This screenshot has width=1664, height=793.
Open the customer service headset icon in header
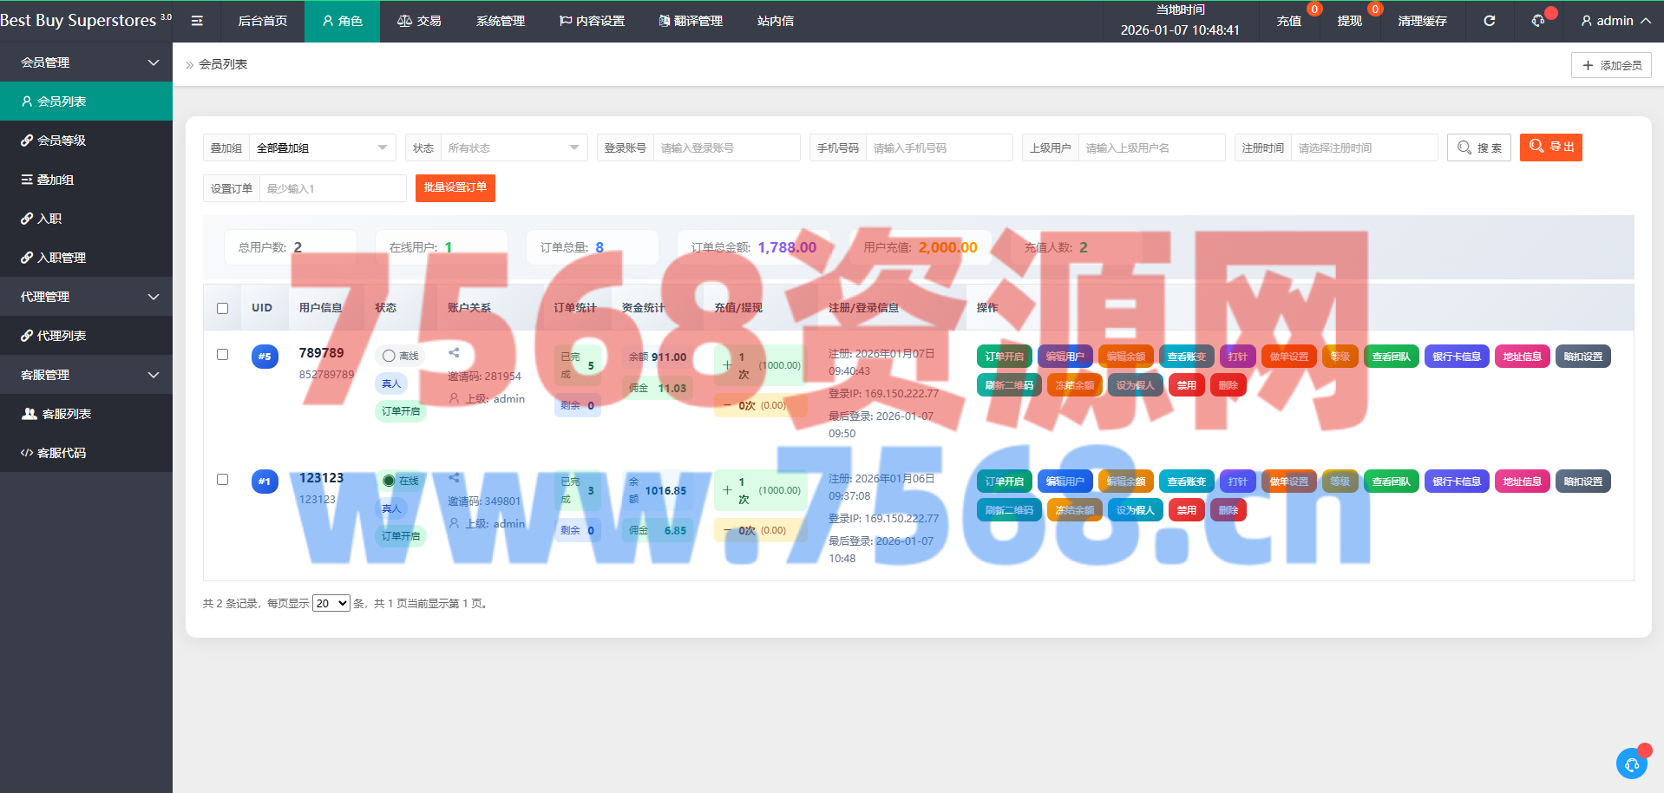1538,21
